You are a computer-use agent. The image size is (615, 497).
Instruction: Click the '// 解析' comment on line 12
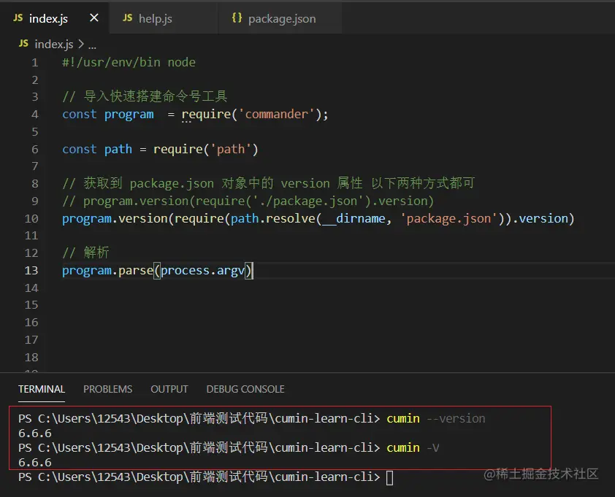pyautogui.click(x=85, y=253)
